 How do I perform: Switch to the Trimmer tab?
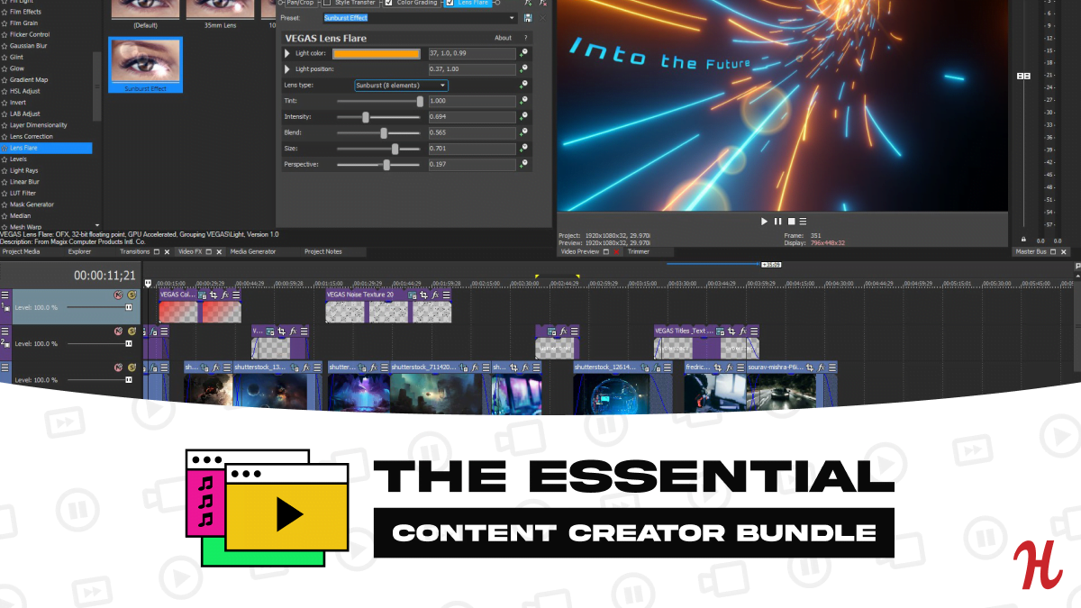(x=639, y=252)
